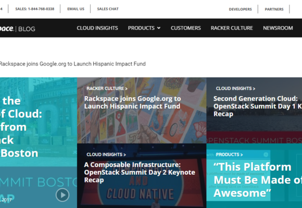Click Cloud Insights tag above Second Generation Cloud

coord(235,88)
